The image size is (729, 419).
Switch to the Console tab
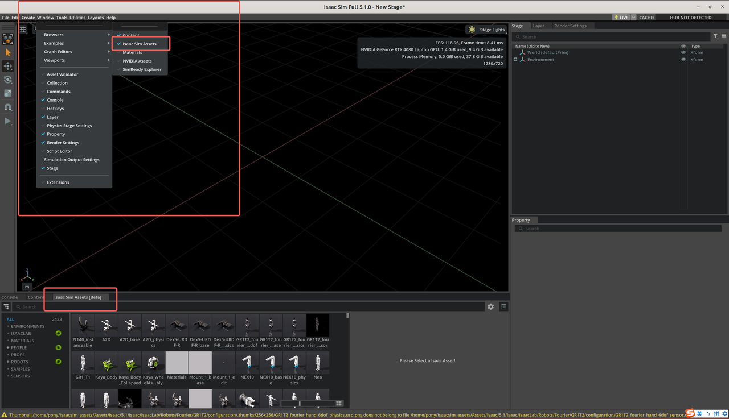click(x=10, y=297)
